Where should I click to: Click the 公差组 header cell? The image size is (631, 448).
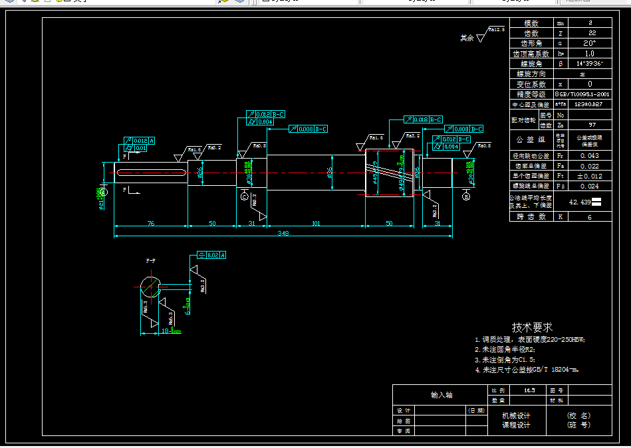[x=531, y=140]
